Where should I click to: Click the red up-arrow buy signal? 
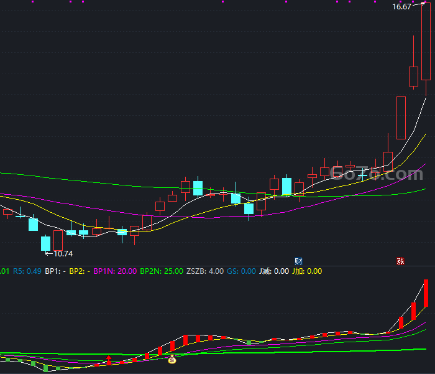click(x=109, y=360)
